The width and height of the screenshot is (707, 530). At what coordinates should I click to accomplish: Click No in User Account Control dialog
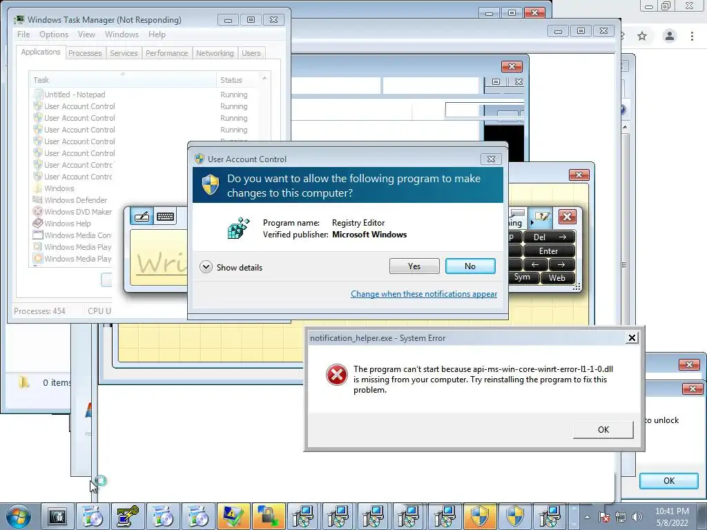point(470,266)
